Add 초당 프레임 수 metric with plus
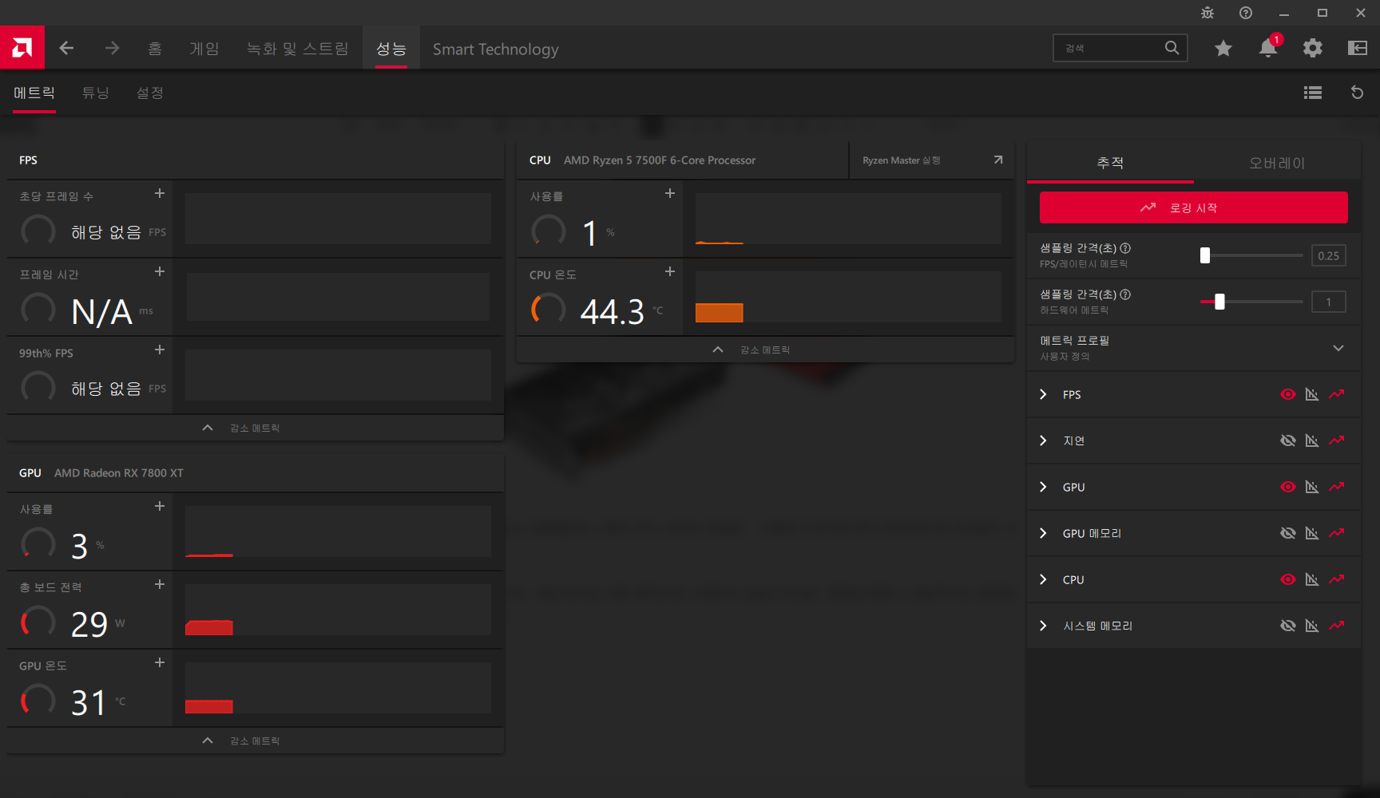The width and height of the screenshot is (1380, 798). coord(160,193)
